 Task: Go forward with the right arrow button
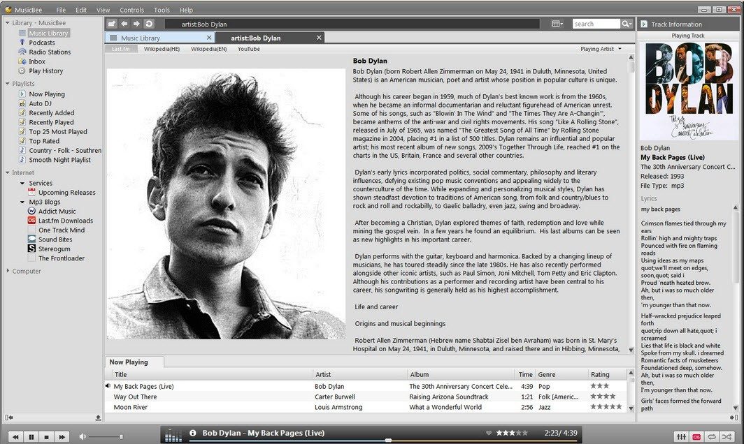(136, 24)
